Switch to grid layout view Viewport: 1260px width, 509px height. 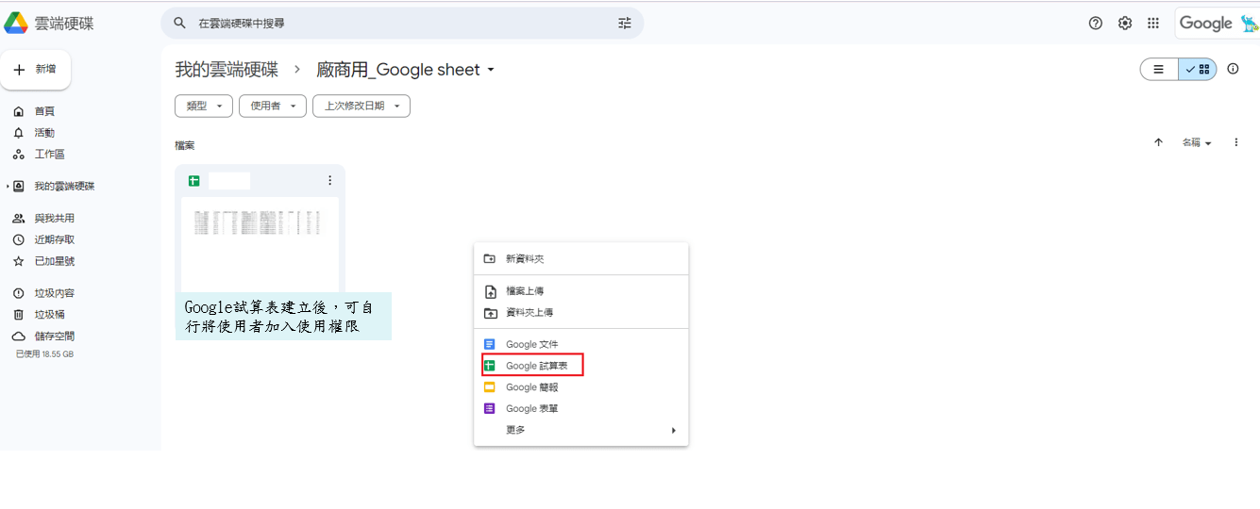[x=1198, y=69]
